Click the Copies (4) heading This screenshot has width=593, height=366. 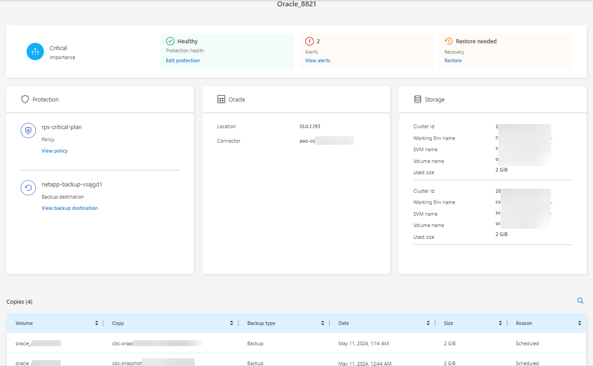(x=19, y=301)
